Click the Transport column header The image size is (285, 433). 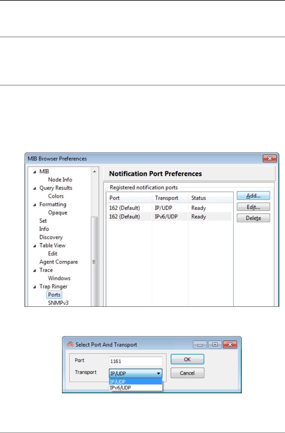pos(170,198)
